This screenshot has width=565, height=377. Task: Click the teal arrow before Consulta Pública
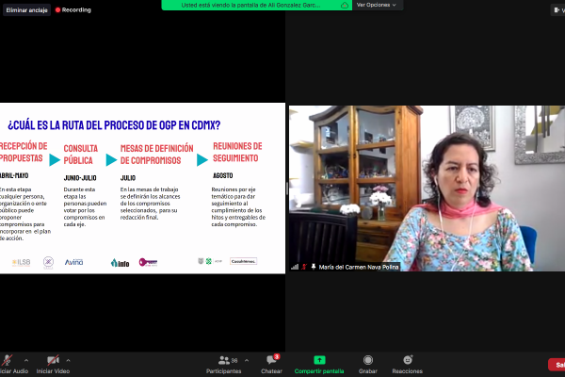click(x=55, y=160)
